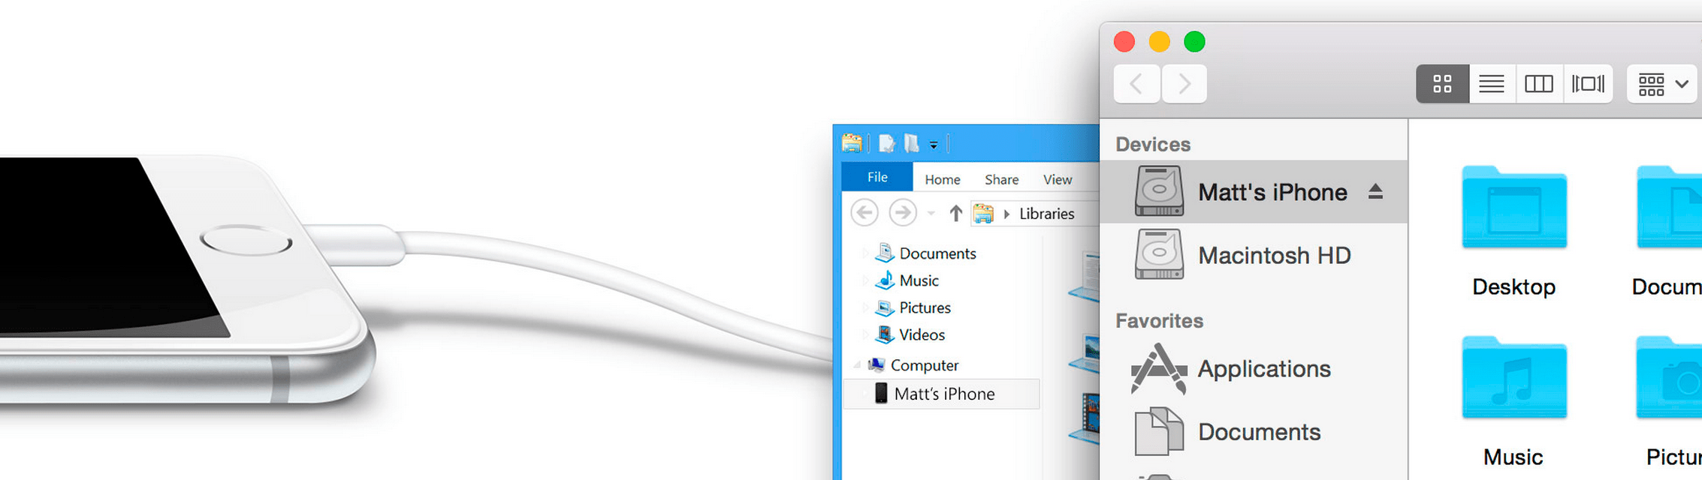Click Explorer quick access properties icon
1702x480 pixels.
(887, 143)
